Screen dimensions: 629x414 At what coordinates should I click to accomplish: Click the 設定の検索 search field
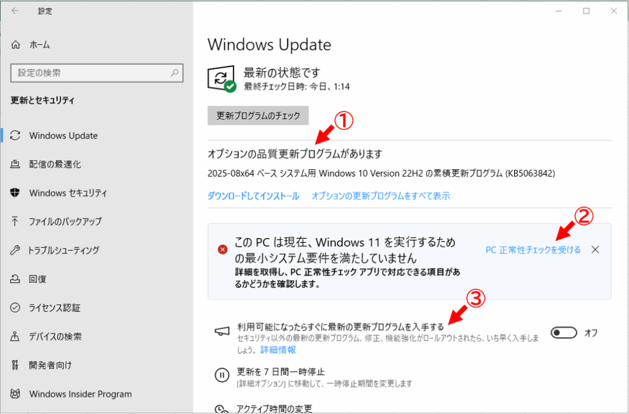click(x=96, y=73)
